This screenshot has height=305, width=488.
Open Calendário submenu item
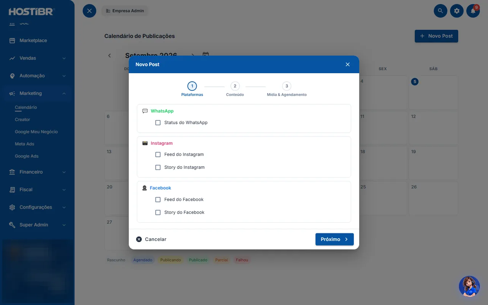pyautogui.click(x=26, y=108)
